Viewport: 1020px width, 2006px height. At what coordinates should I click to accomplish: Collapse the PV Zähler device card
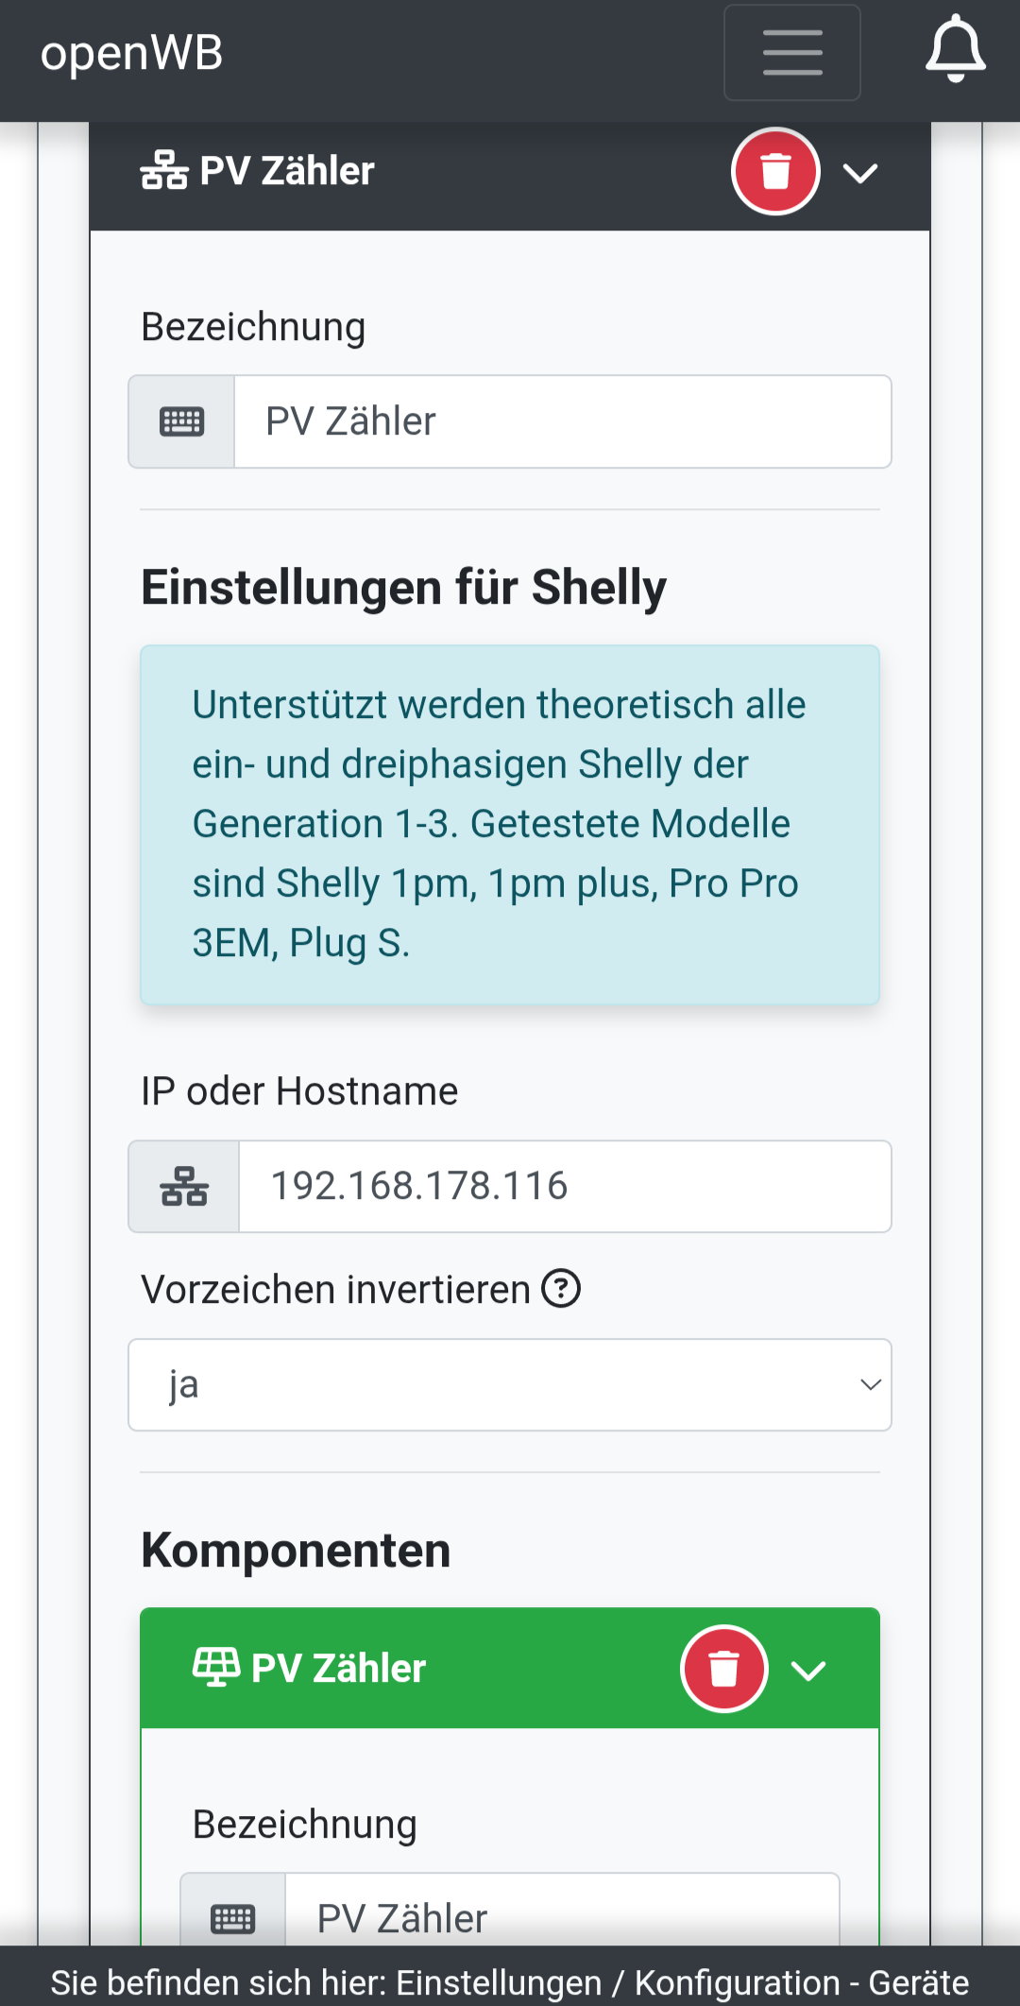click(860, 174)
